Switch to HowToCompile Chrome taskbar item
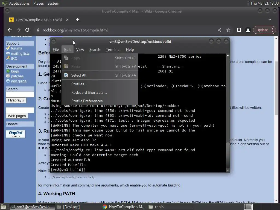The image size is (280, 210). click(x=124, y=207)
